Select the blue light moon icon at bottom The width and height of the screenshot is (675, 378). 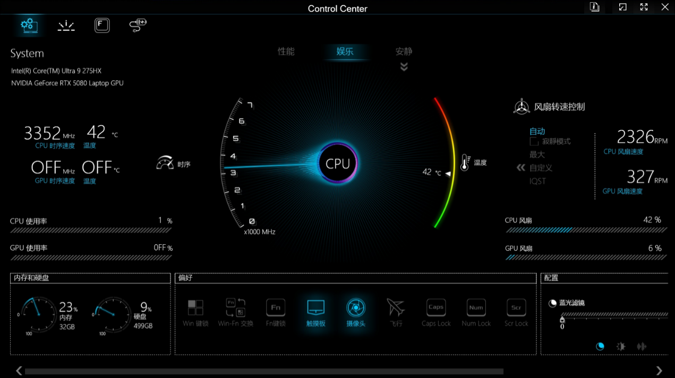click(600, 347)
